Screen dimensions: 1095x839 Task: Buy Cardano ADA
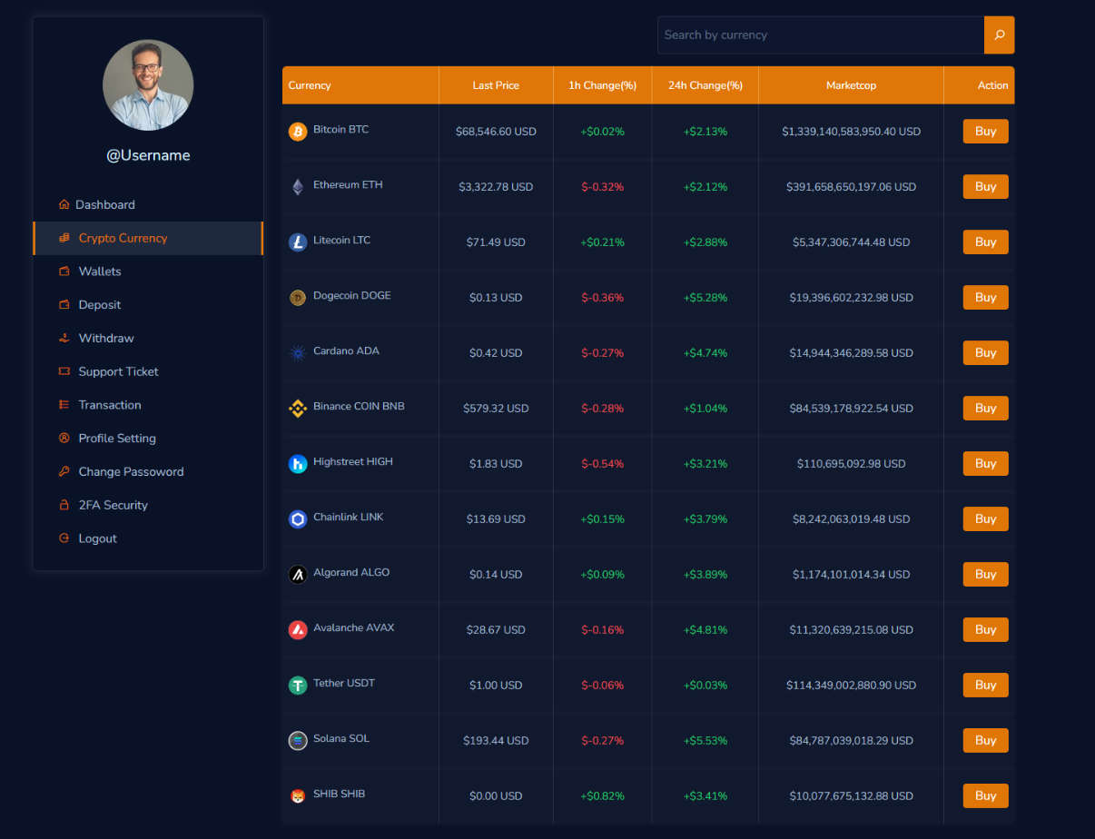click(x=985, y=353)
